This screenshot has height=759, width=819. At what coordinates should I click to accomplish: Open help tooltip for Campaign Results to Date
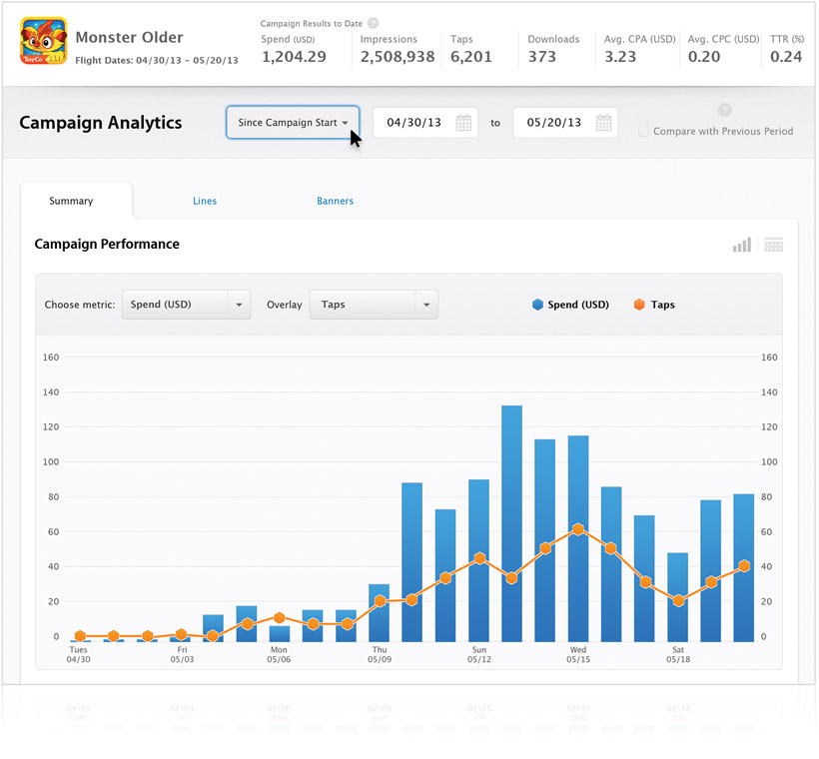pos(373,23)
